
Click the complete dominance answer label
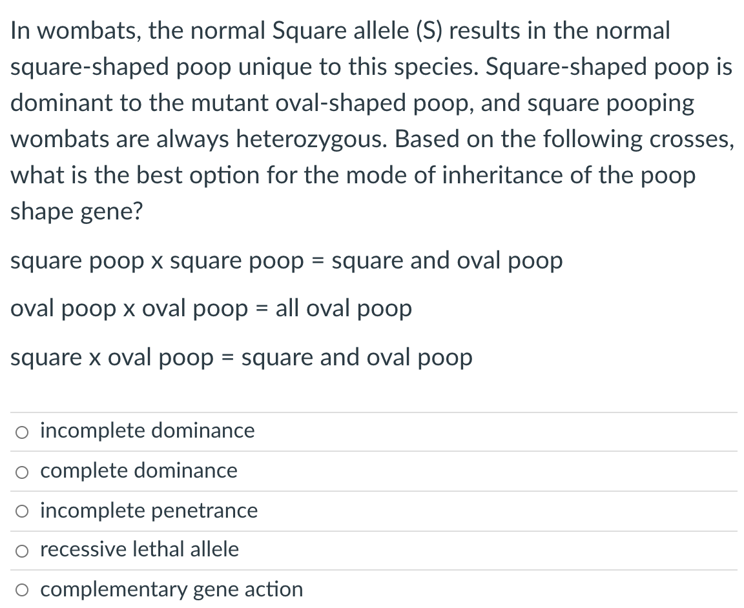click(x=138, y=471)
